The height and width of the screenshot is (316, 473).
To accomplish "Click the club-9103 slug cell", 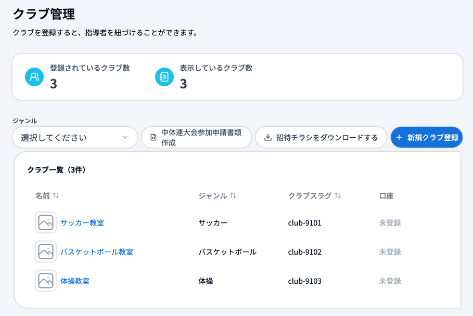I will click(x=305, y=281).
